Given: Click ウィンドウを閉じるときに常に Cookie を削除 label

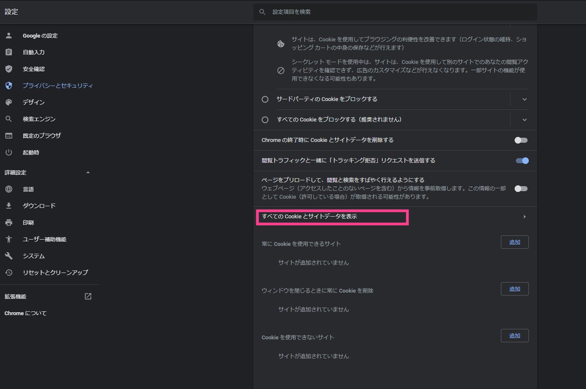Looking at the screenshot, I should pyautogui.click(x=318, y=290).
